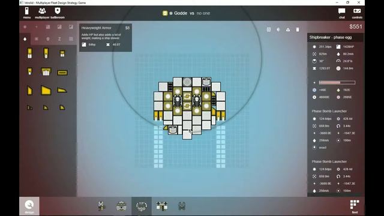The width and height of the screenshot is (384, 216).
Task: Select the fifth ship slot thumbnail
Action: point(182,206)
